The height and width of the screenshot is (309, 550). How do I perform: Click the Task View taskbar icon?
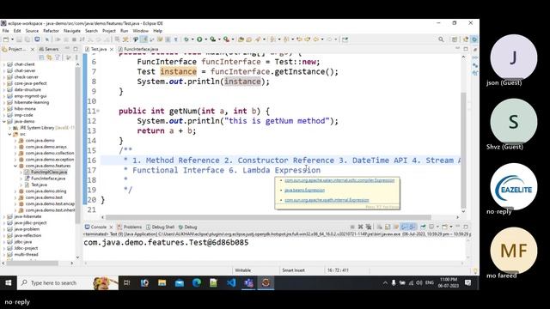[x=127, y=282]
